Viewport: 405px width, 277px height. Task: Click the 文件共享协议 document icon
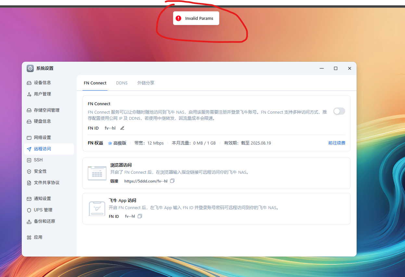pyautogui.click(x=29, y=183)
